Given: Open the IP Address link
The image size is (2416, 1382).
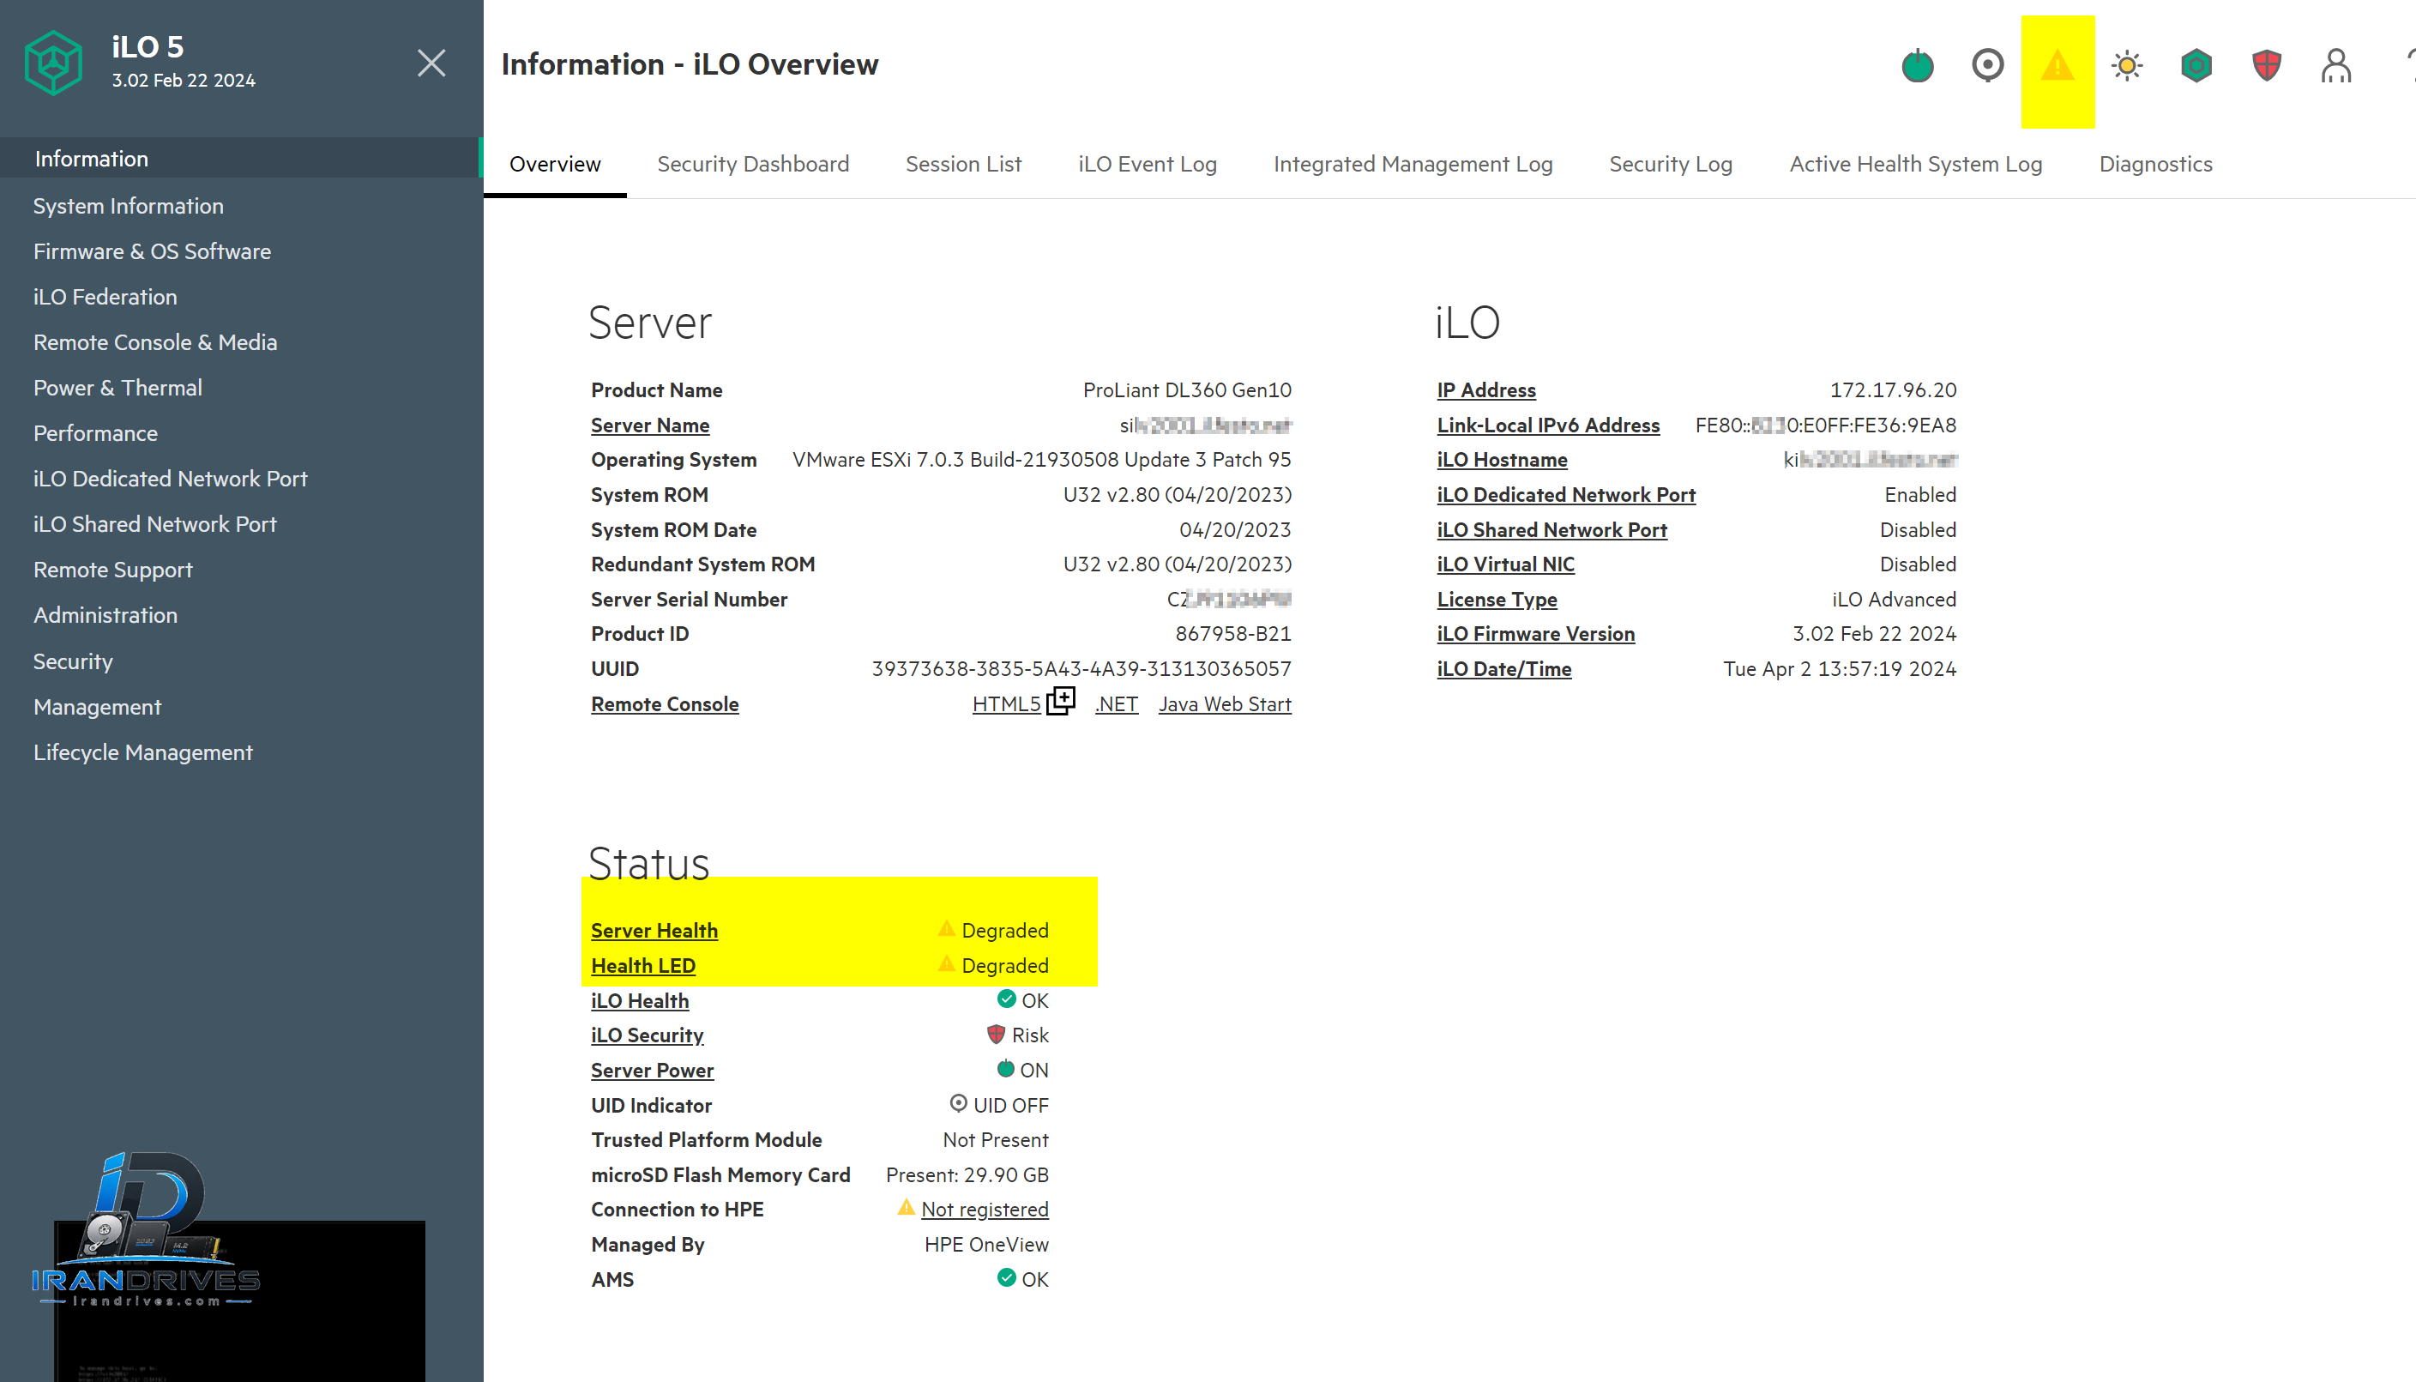Looking at the screenshot, I should [1486, 390].
